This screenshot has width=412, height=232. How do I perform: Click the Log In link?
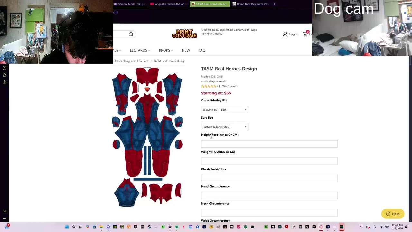pos(294,34)
